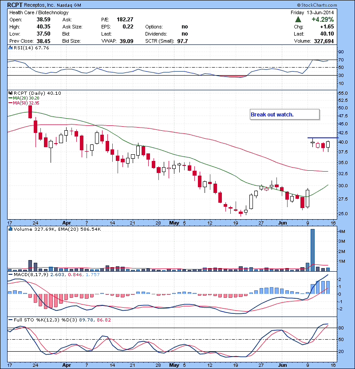Click the Chg value +1.65

point(327,27)
